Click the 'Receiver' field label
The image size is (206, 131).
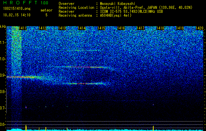click(x=66, y=11)
